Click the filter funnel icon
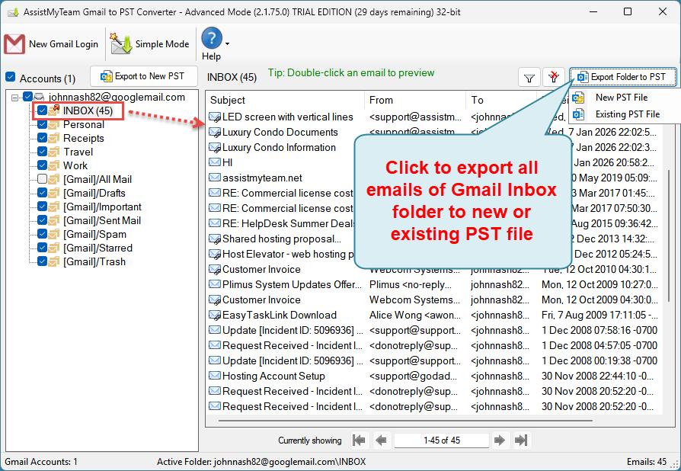The width and height of the screenshot is (681, 471). click(529, 78)
